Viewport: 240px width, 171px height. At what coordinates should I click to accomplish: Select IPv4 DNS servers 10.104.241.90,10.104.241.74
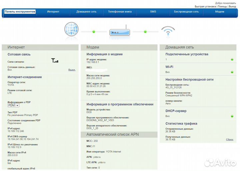23,139
